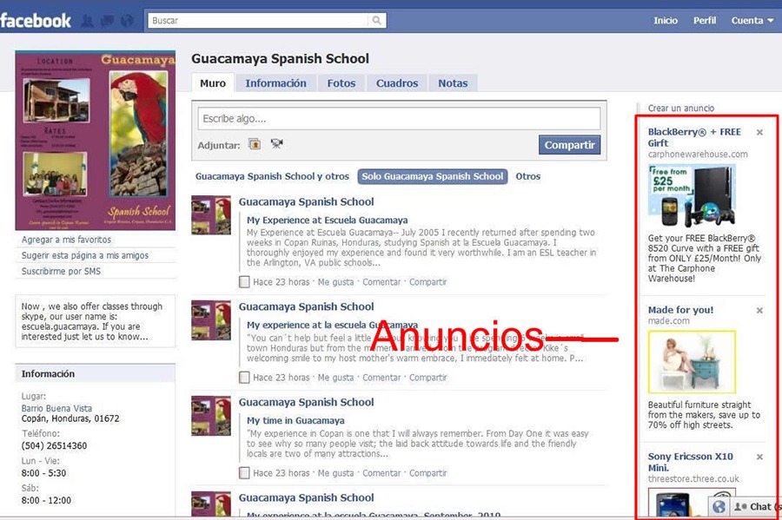The height and width of the screenshot is (520, 782).
Task: Click carphonewarehouse.com ad domain text
Action: tap(698, 155)
